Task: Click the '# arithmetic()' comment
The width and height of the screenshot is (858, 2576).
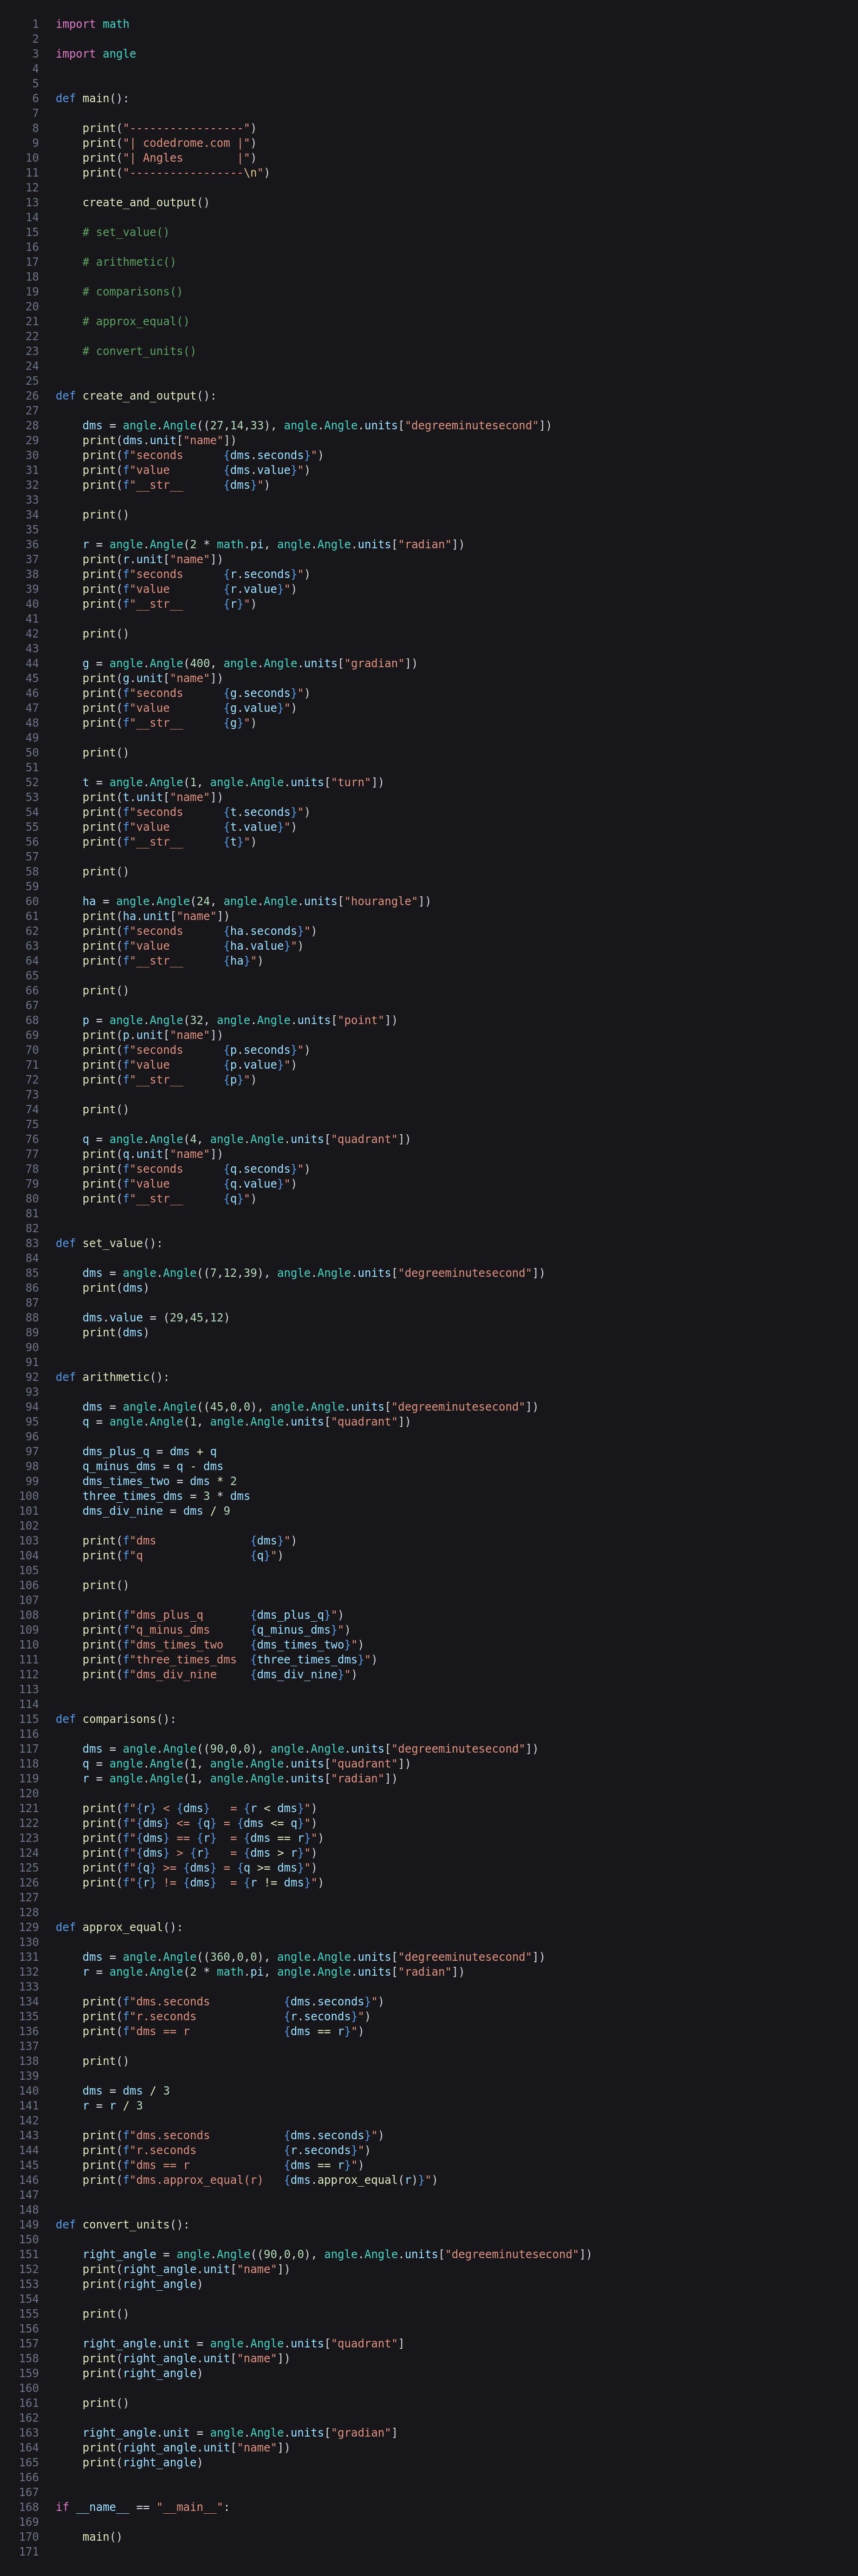Action: [129, 262]
